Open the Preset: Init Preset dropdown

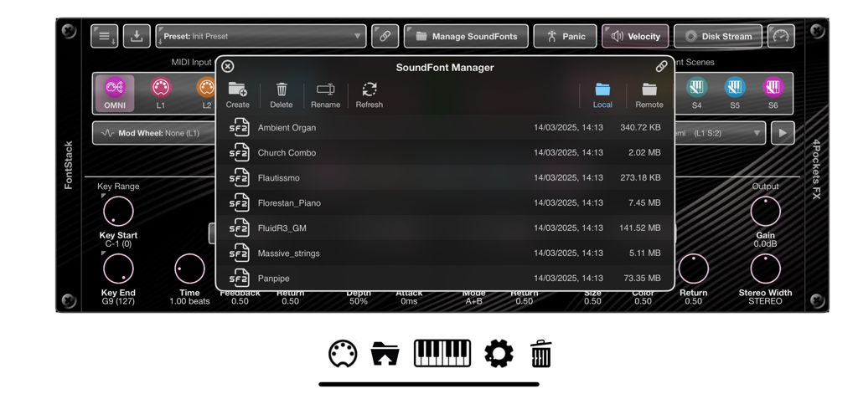click(261, 37)
